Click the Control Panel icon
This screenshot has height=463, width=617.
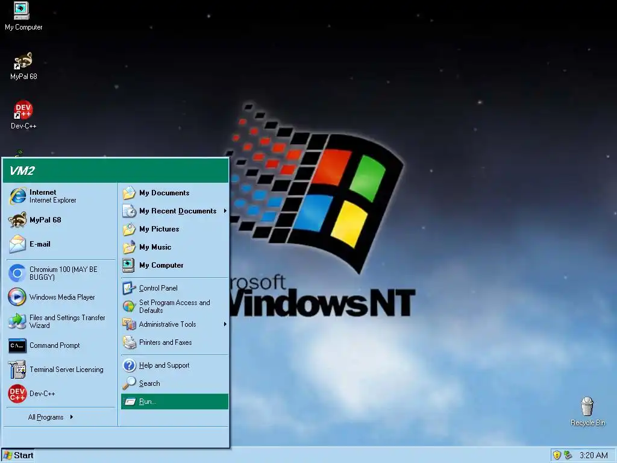pyautogui.click(x=129, y=288)
